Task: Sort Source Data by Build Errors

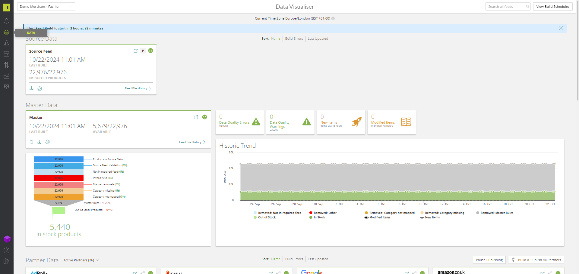Action: pos(294,38)
